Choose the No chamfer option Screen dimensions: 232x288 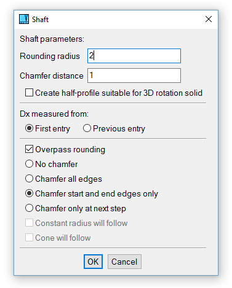(29, 164)
